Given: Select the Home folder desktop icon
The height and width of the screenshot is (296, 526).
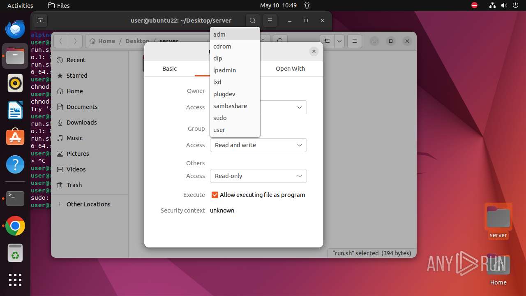Looking at the screenshot, I should [x=498, y=270].
